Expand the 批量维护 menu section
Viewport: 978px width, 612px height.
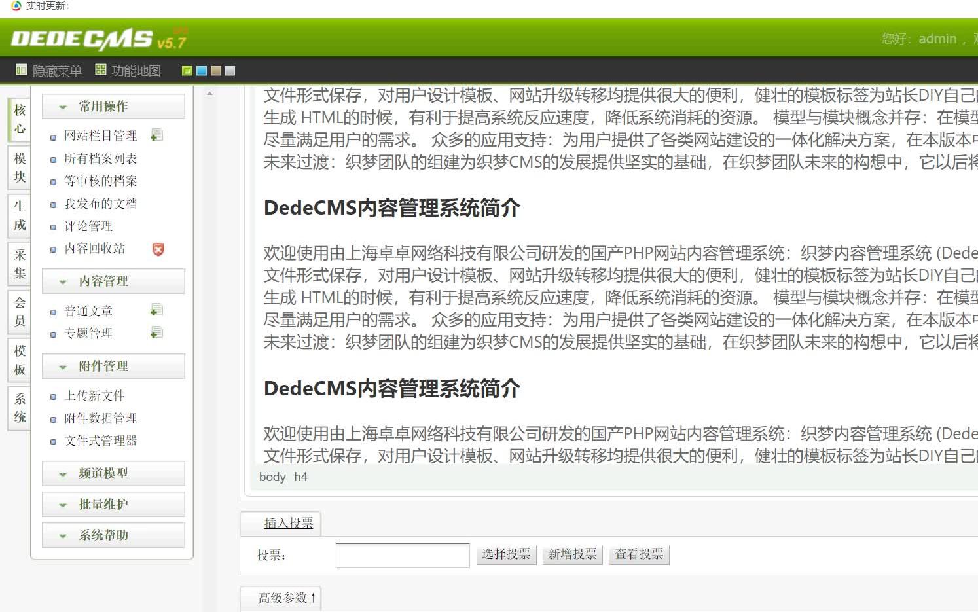[x=114, y=505]
